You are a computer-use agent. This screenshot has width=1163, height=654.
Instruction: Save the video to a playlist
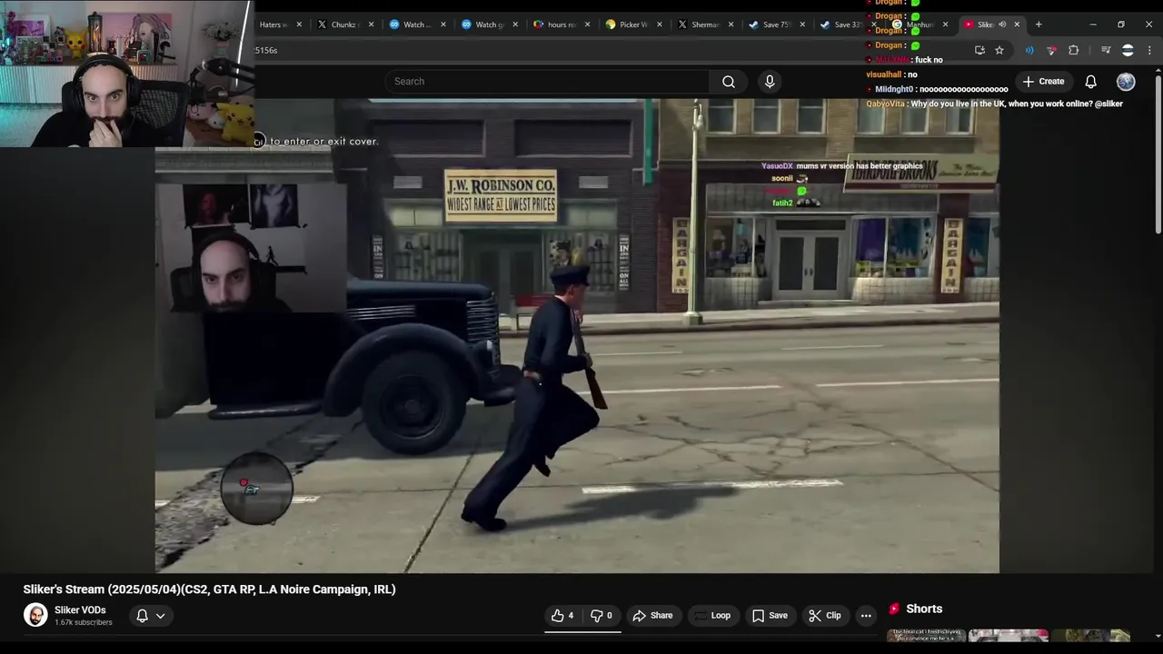point(770,616)
